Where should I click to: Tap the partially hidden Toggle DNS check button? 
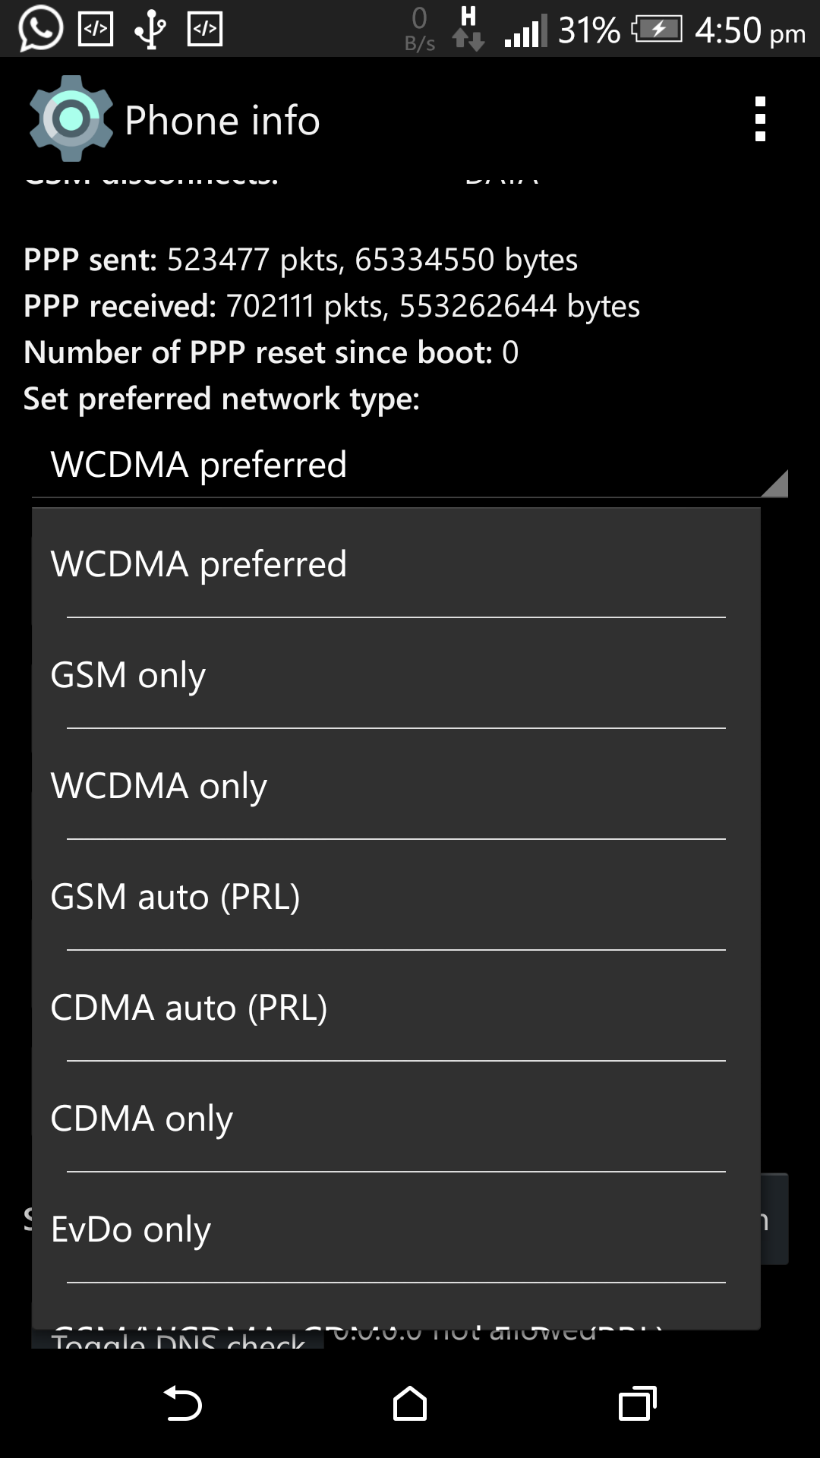[178, 1340]
